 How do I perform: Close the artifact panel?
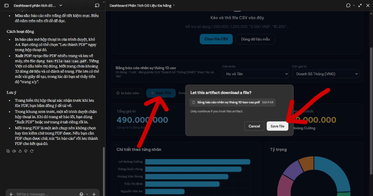click(x=368, y=5)
